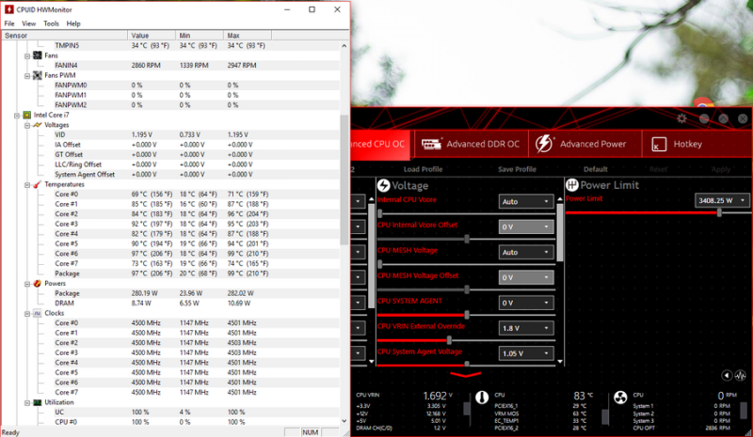Collapse the Temperatures tree node
The width and height of the screenshot is (753, 437).
27,185
